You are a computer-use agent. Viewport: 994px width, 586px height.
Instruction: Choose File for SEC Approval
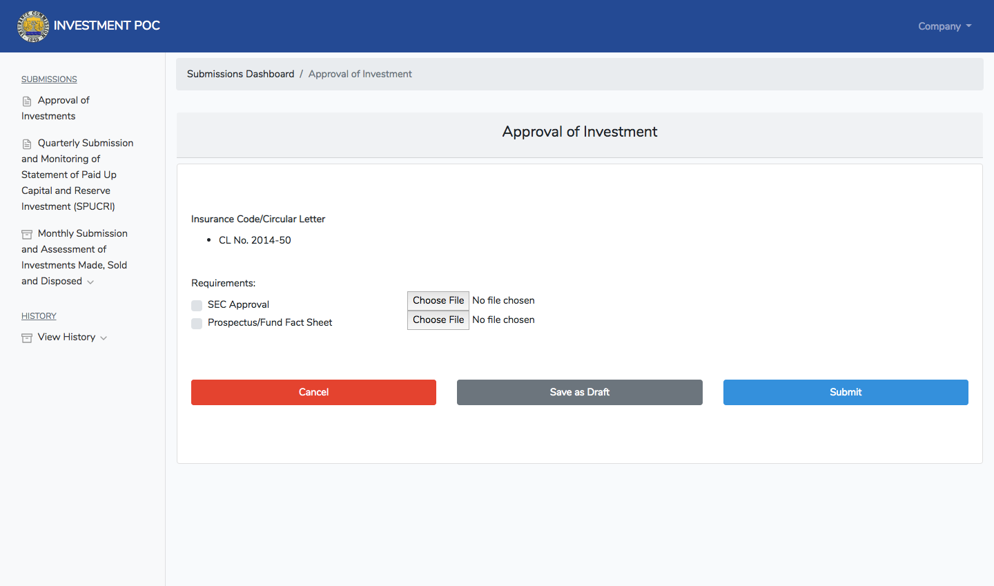(438, 301)
